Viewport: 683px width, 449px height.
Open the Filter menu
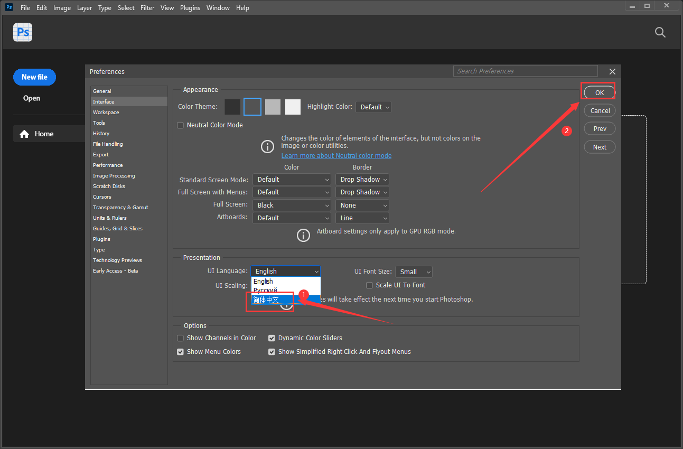tap(147, 8)
